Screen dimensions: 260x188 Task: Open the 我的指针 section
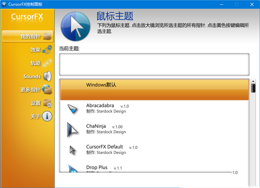(x=28, y=36)
